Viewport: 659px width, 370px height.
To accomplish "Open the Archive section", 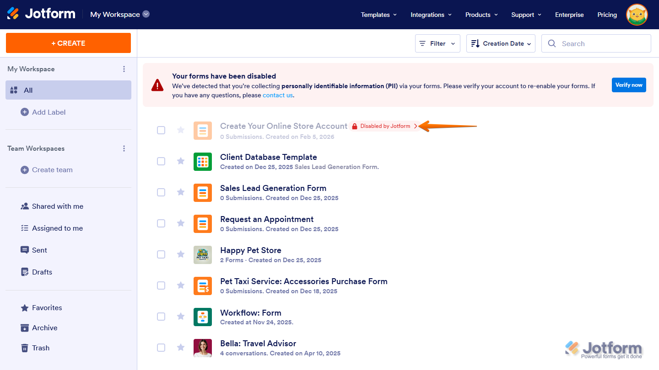I will pos(44,328).
